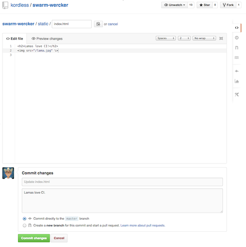Screen dimensions: 246x247
Task: Click the green Commit changes button
Action: [34, 238]
